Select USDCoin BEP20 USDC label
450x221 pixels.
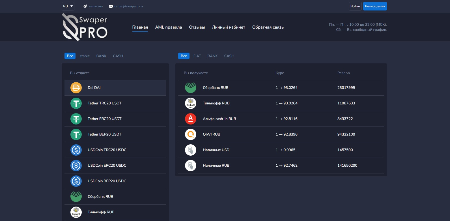click(107, 181)
